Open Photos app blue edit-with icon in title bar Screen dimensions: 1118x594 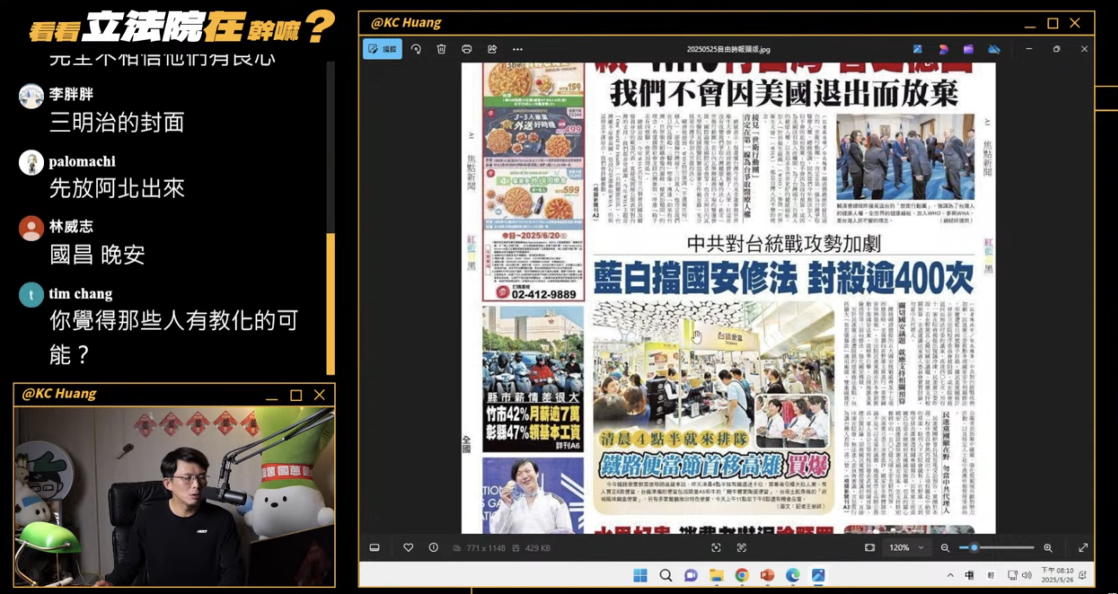coord(917,49)
